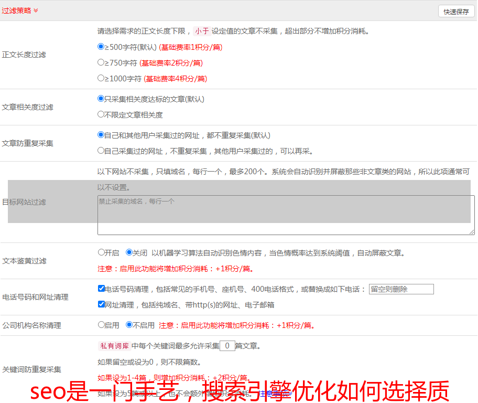Viewport: 478px width, 403px height.
Task: Click the 私有词库 tag label
Action: point(114,346)
